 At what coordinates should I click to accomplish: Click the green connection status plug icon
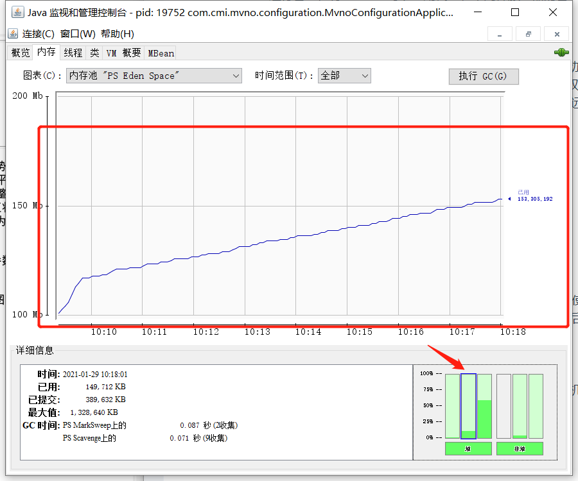[x=561, y=53]
